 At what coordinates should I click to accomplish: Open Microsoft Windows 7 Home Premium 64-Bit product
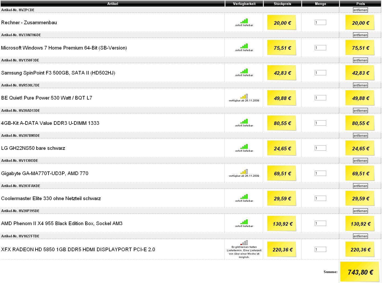click(64, 48)
